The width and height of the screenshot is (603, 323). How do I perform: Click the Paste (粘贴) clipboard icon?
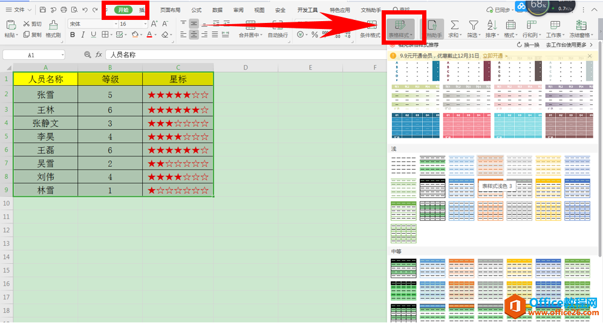11,25
